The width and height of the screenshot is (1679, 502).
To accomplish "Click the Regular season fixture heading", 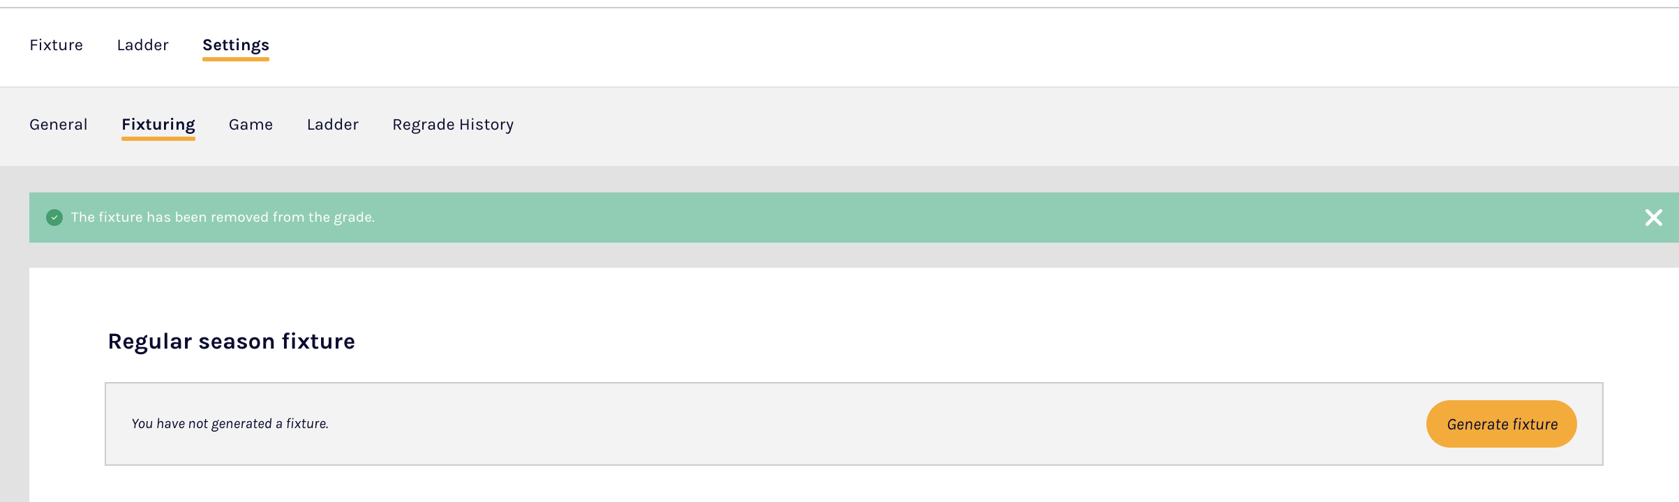I will tap(231, 342).
